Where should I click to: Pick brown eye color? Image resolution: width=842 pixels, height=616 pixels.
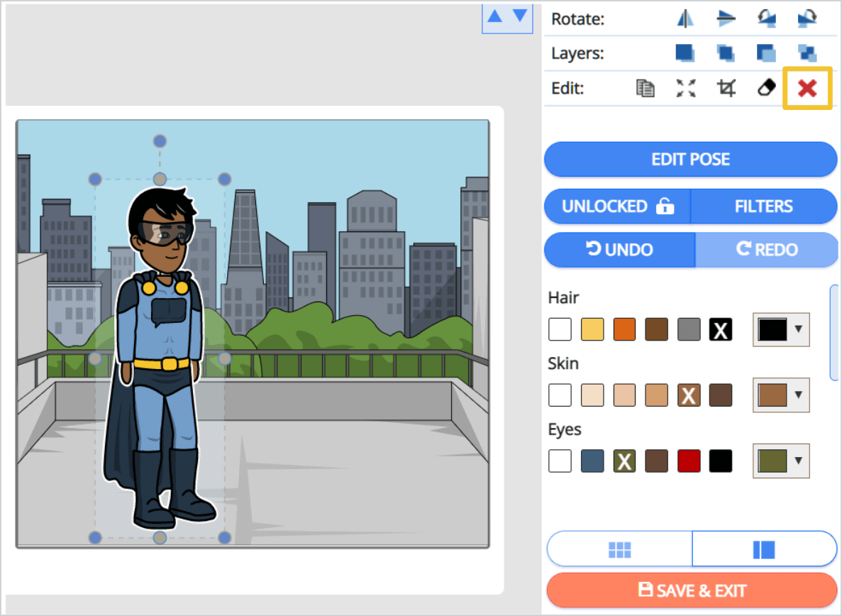coord(657,461)
